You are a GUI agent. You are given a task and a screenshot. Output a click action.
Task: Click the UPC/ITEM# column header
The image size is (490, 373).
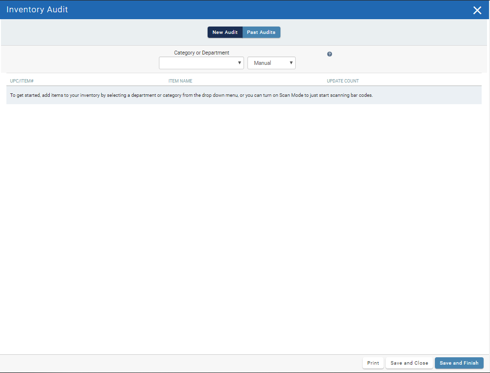tap(22, 81)
